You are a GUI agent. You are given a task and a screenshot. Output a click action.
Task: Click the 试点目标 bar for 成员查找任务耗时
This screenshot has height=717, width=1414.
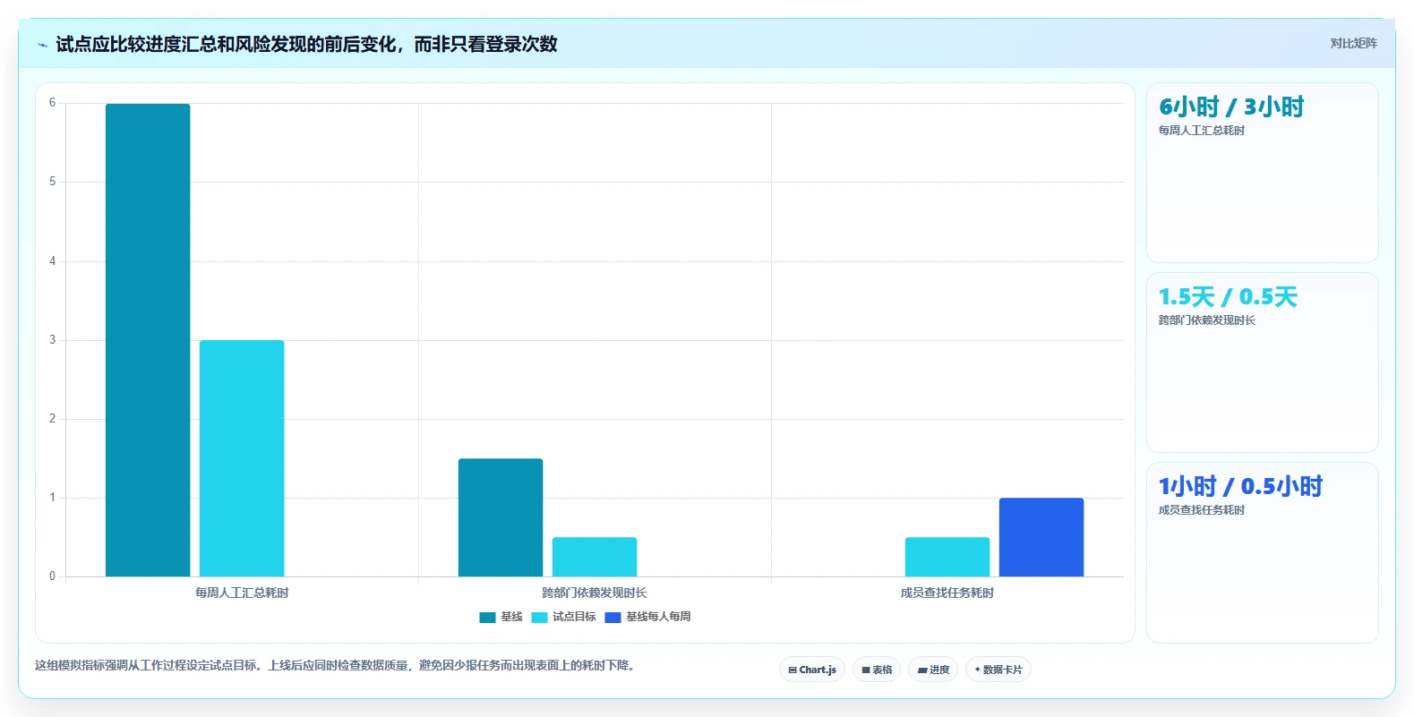coord(947,557)
